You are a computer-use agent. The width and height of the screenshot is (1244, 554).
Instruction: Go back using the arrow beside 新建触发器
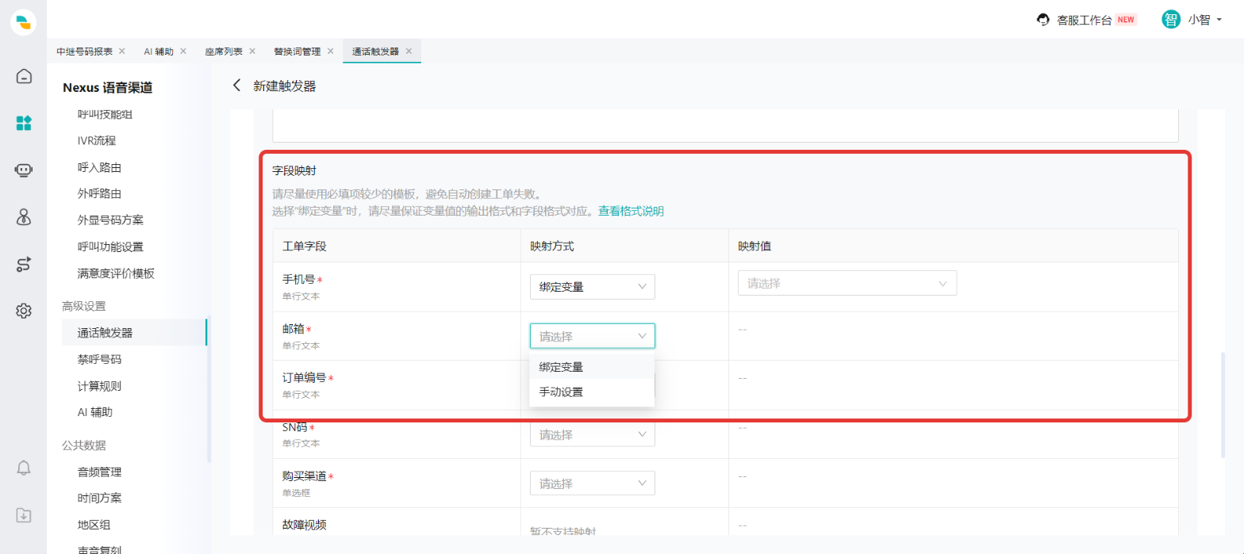tap(236, 86)
